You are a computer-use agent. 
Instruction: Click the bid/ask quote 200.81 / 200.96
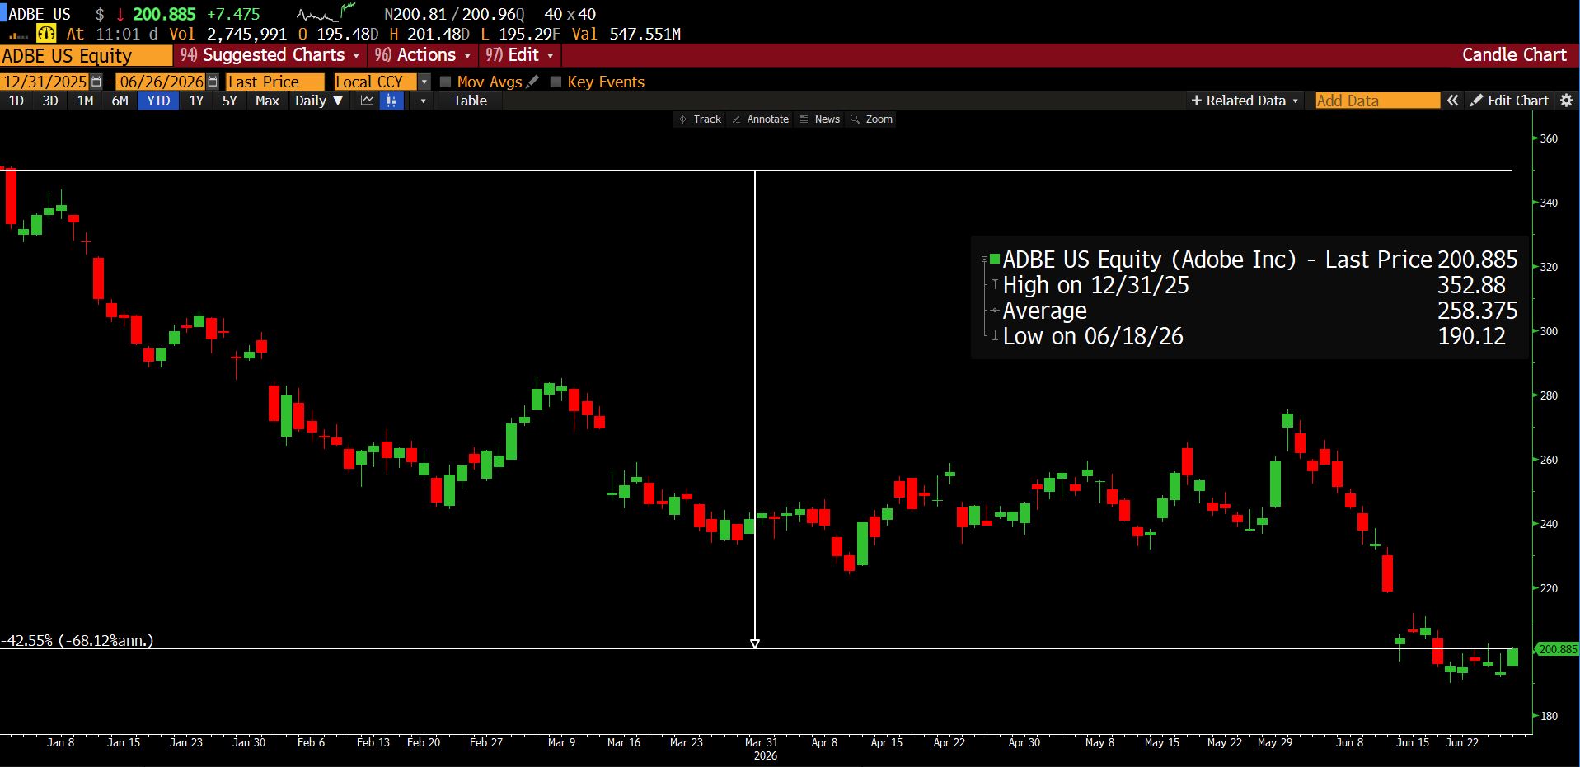(x=454, y=14)
